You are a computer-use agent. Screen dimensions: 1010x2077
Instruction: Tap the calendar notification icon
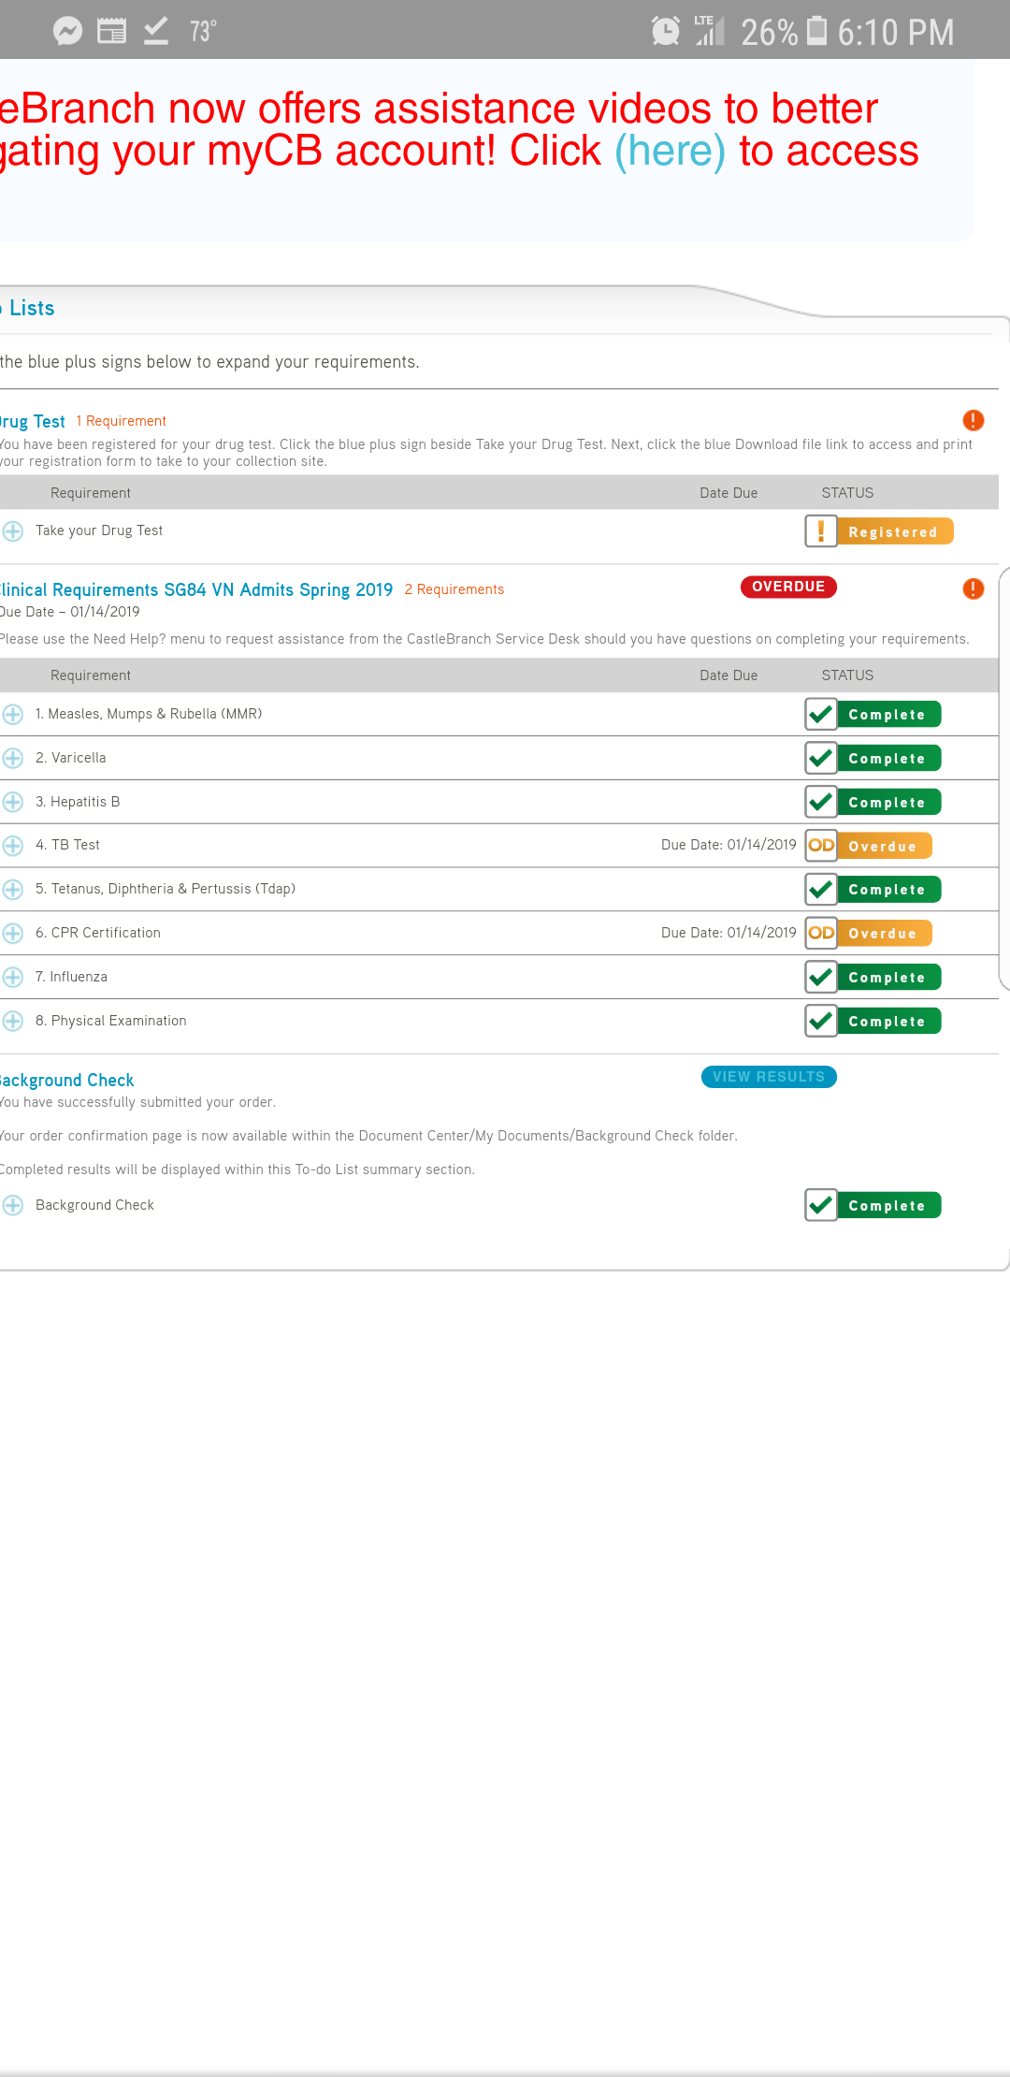(112, 32)
